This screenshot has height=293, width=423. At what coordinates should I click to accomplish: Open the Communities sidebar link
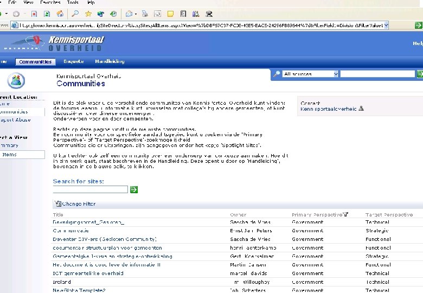(14, 112)
